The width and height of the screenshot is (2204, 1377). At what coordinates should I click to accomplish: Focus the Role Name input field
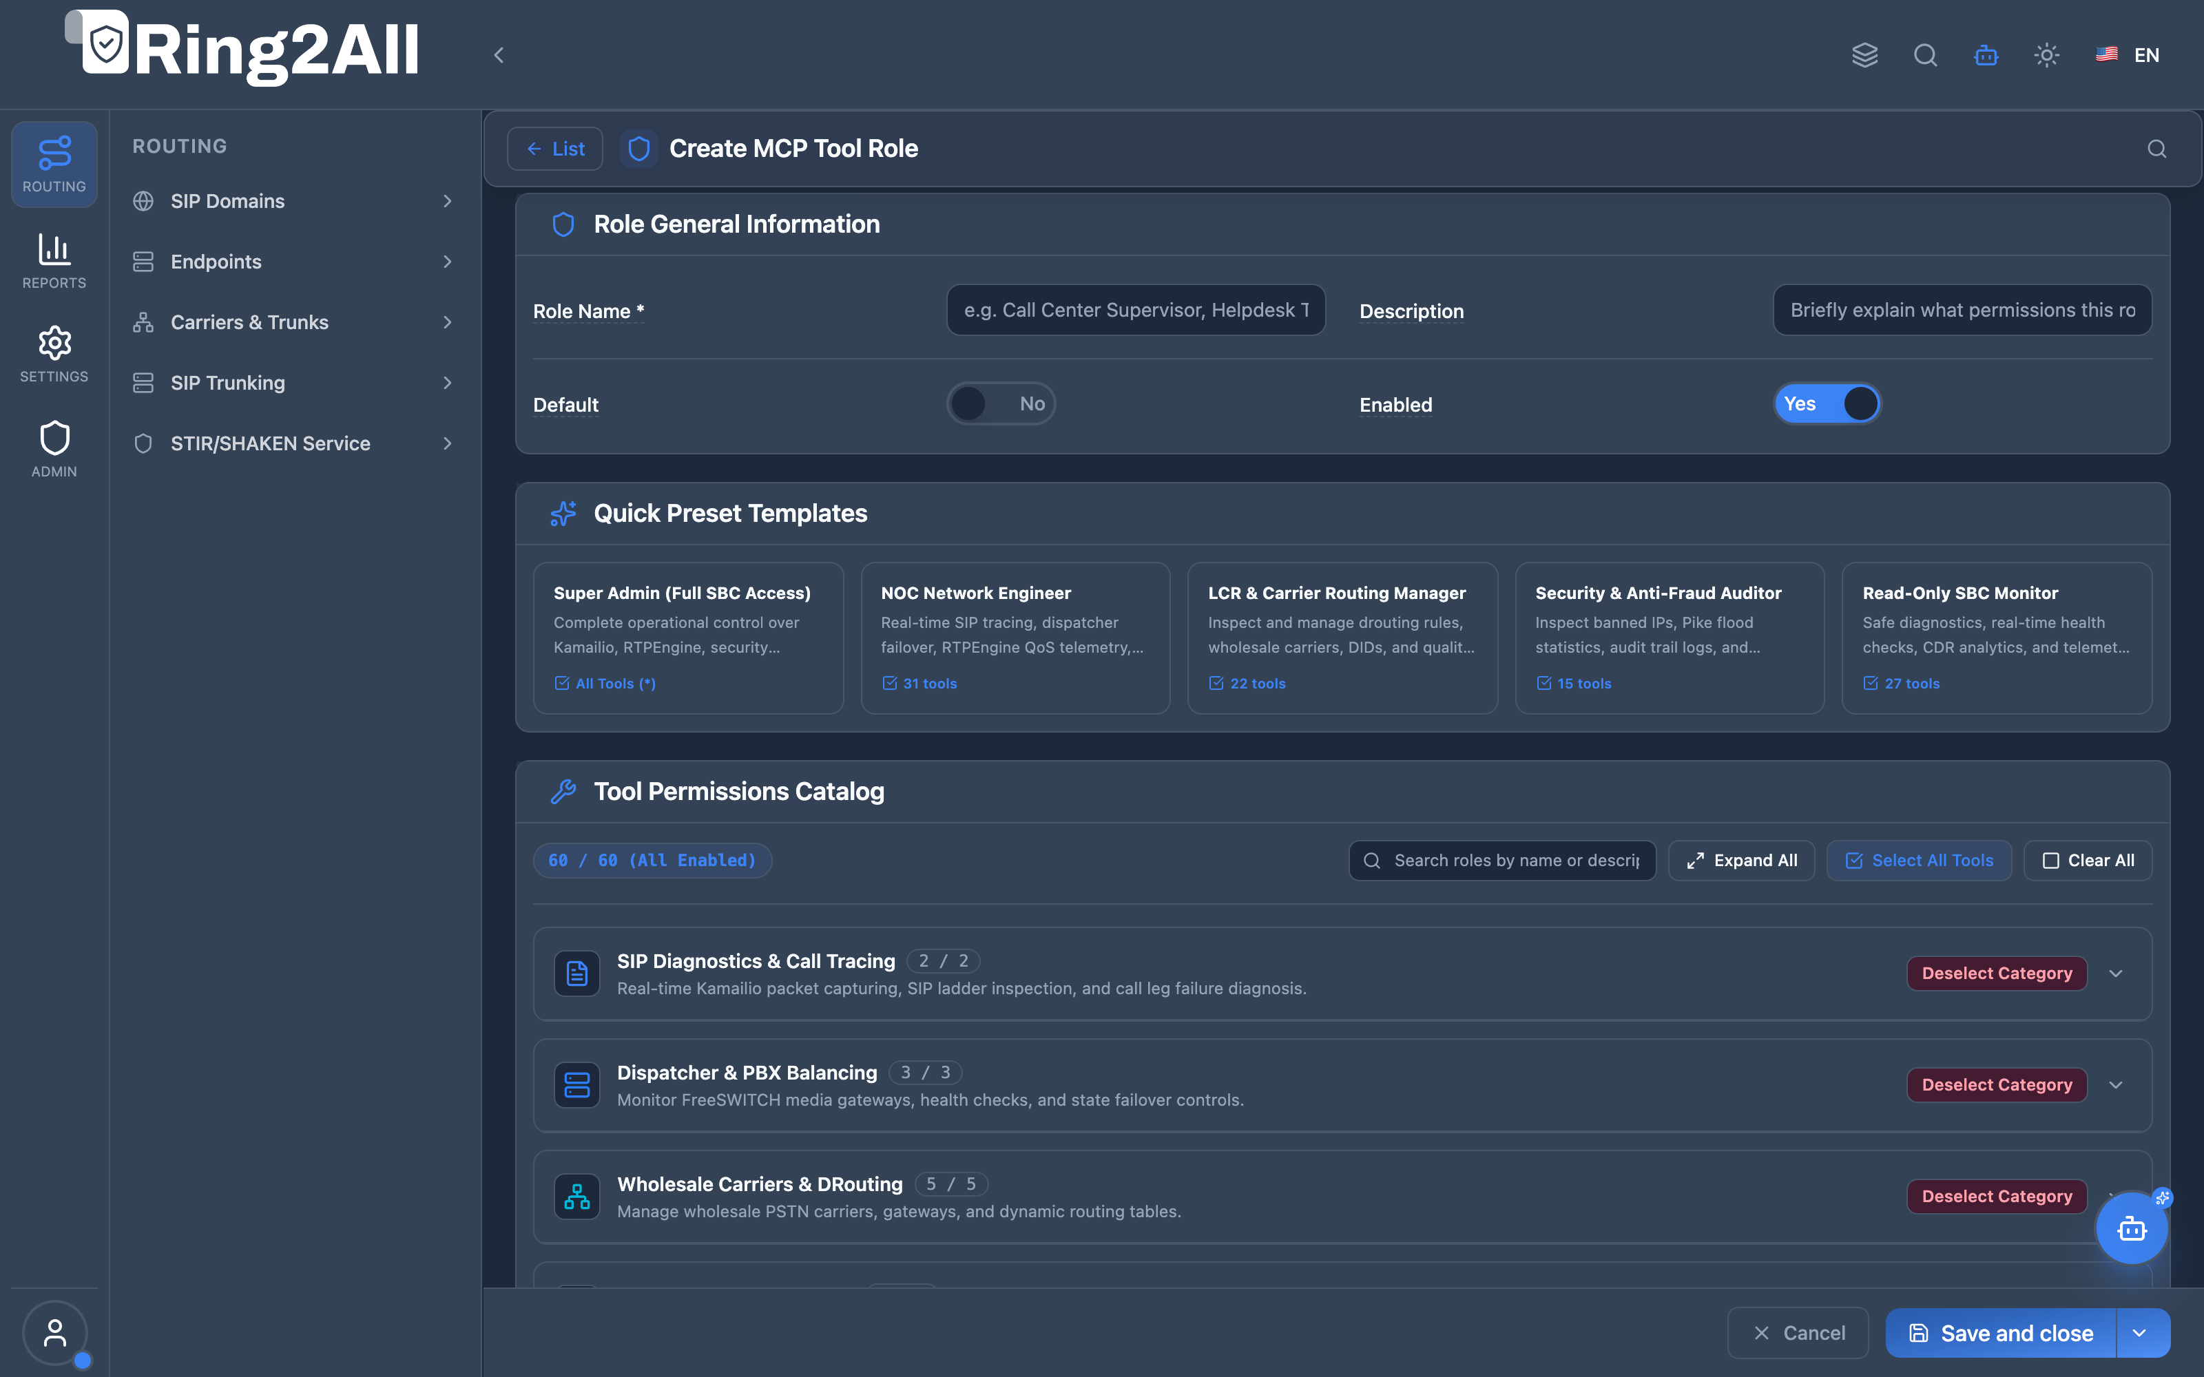coord(1136,310)
